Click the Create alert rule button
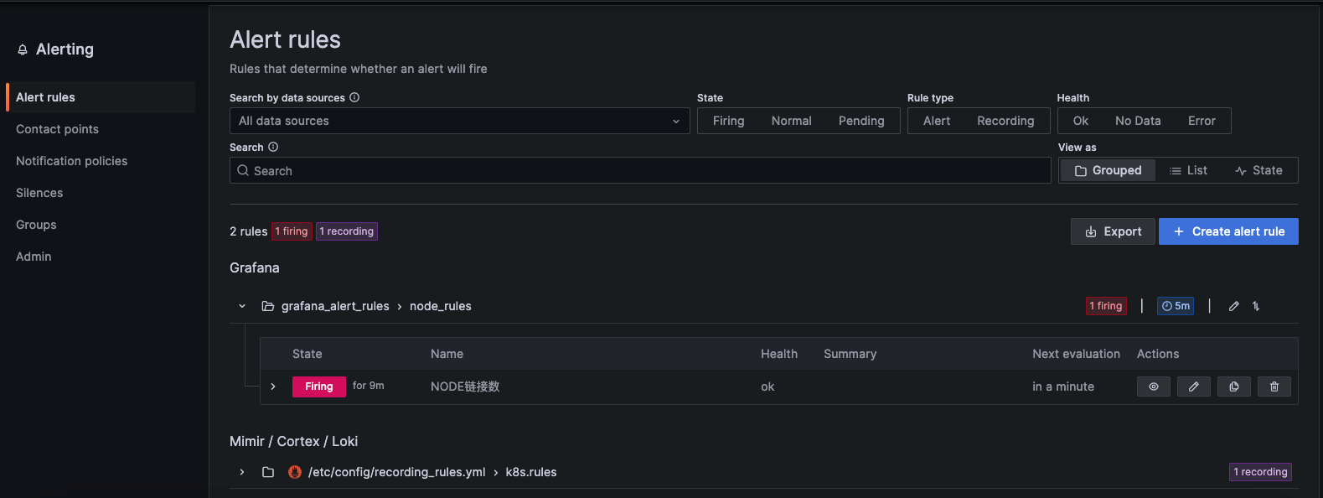 (1228, 231)
